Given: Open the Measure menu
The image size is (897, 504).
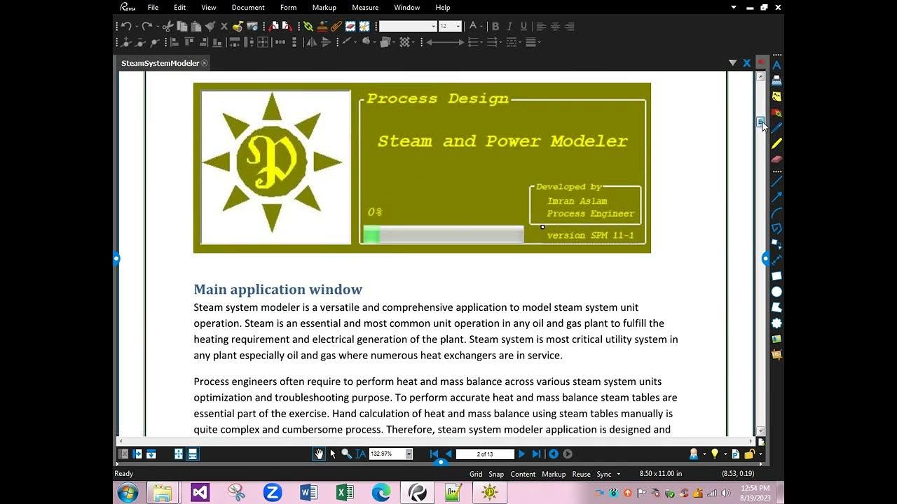Looking at the screenshot, I should click(365, 7).
